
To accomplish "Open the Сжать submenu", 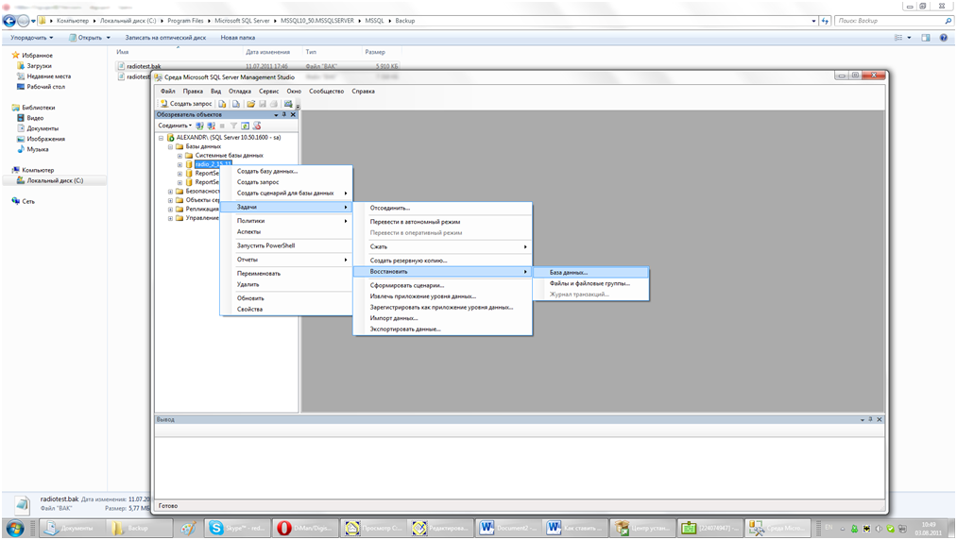I will coord(442,247).
